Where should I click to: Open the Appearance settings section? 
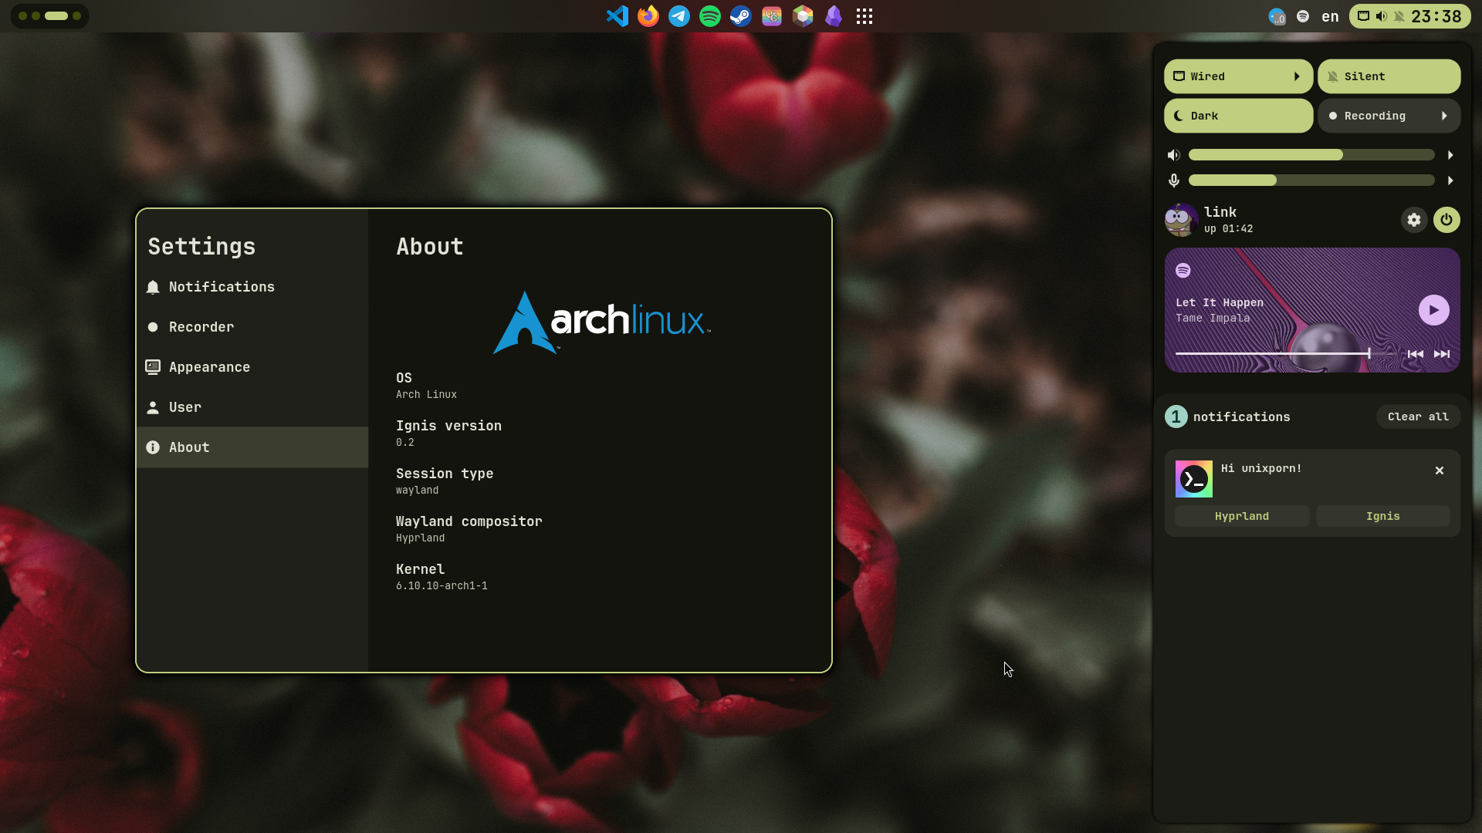[209, 367]
